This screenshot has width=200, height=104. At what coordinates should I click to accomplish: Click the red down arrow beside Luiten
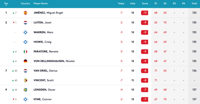pos(14,23)
